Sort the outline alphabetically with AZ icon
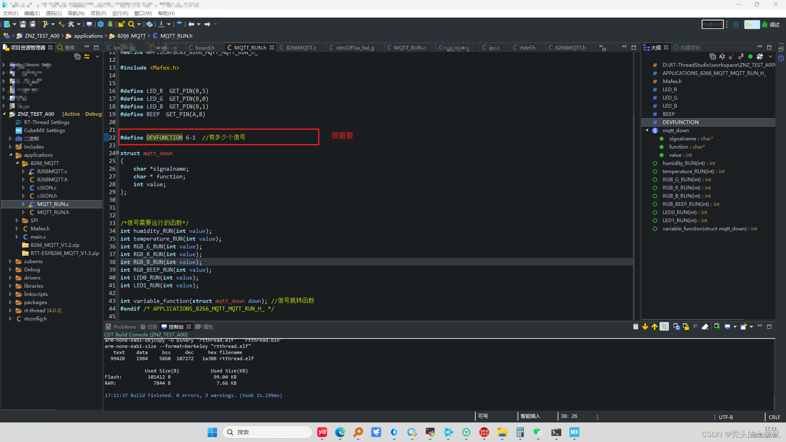Viewport: 786px width, 442px height. click(722, 56)
